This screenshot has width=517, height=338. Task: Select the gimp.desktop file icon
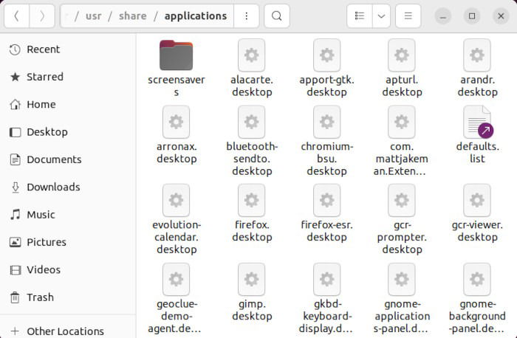coord(252,280)
